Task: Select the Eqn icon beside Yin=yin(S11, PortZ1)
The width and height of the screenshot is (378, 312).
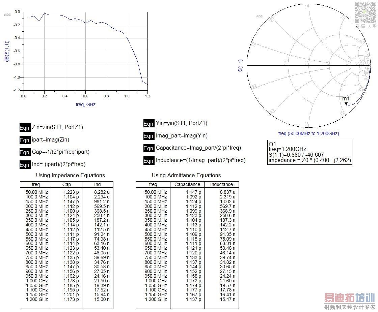Action: click(149, 124)
